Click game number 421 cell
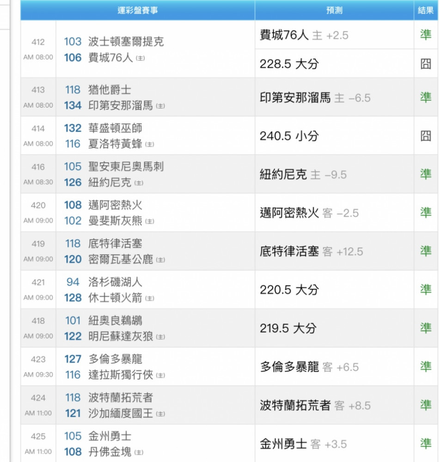The width and height of the screenshot is (440, 462). [x=38, y=290]
